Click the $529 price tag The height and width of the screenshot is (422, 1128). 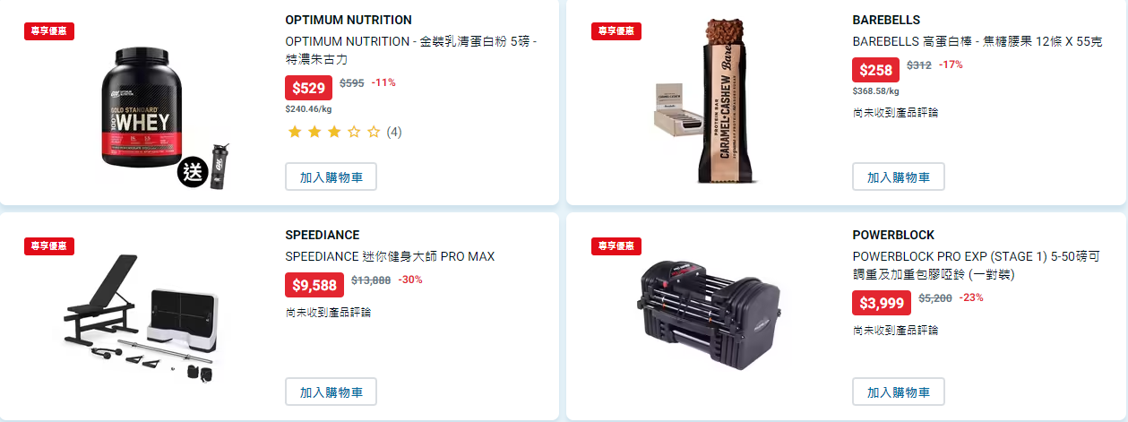click(309, 88)
